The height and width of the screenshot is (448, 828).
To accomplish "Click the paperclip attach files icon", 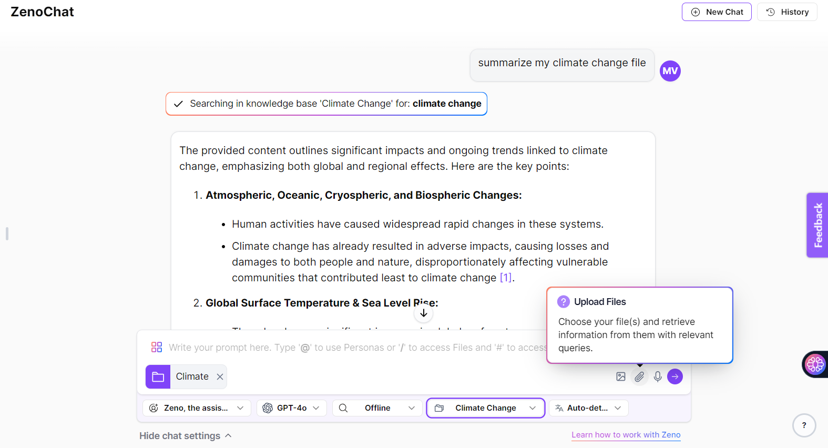I will click(x=639, y=376).
